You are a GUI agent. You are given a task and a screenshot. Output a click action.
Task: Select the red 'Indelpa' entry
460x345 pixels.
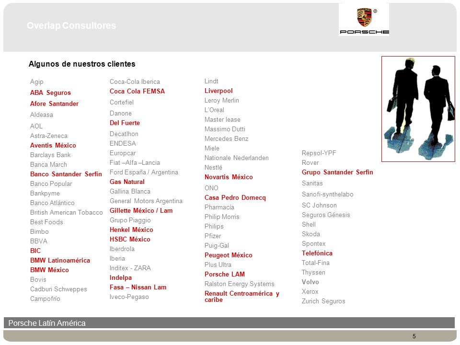point(121,278)
